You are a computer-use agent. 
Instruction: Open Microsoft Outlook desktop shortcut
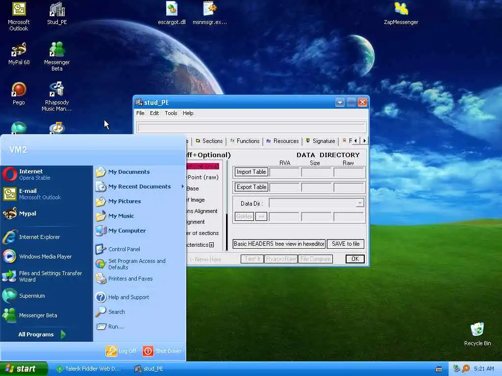[19, 16]
